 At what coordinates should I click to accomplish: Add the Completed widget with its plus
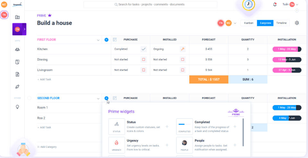[235, 126]
